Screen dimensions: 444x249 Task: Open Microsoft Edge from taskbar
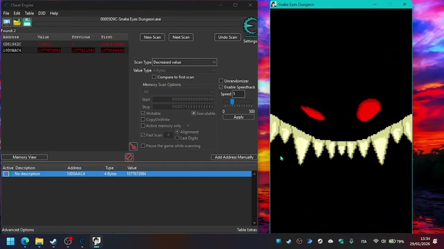coord(25,241)
